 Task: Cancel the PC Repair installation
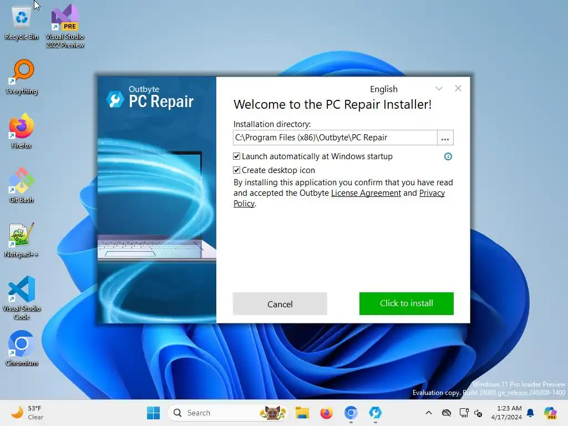(280, 304)
